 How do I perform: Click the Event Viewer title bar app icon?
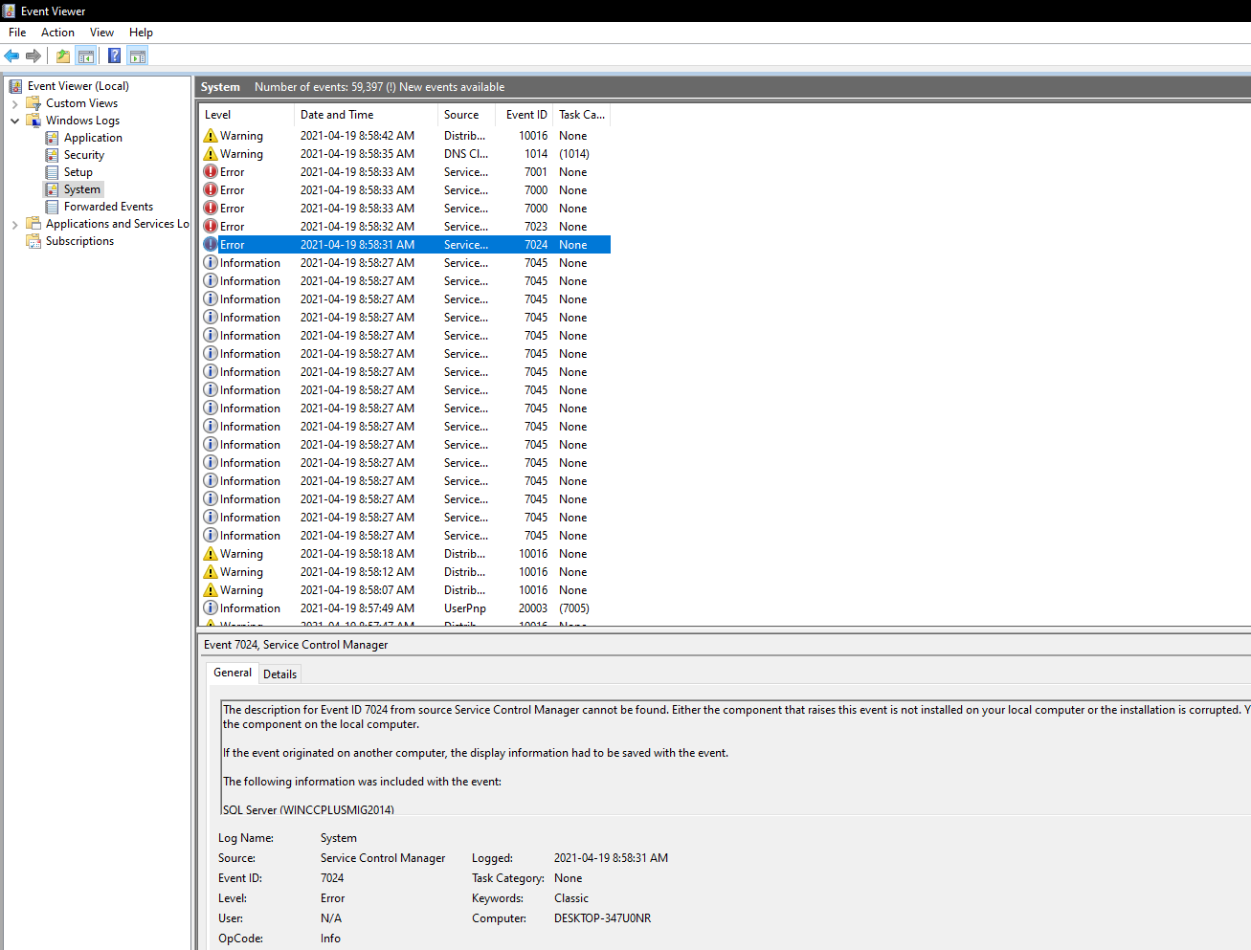pyautogui.click(x=9, y=11)
